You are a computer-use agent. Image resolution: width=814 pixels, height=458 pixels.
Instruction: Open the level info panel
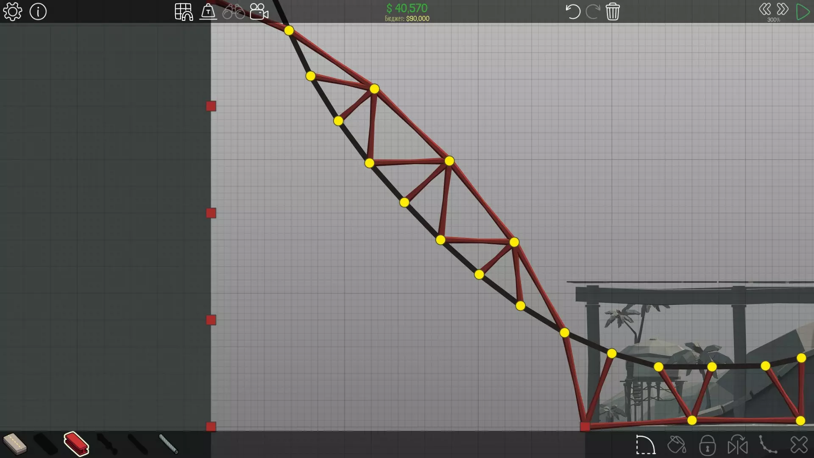[38, 12]
